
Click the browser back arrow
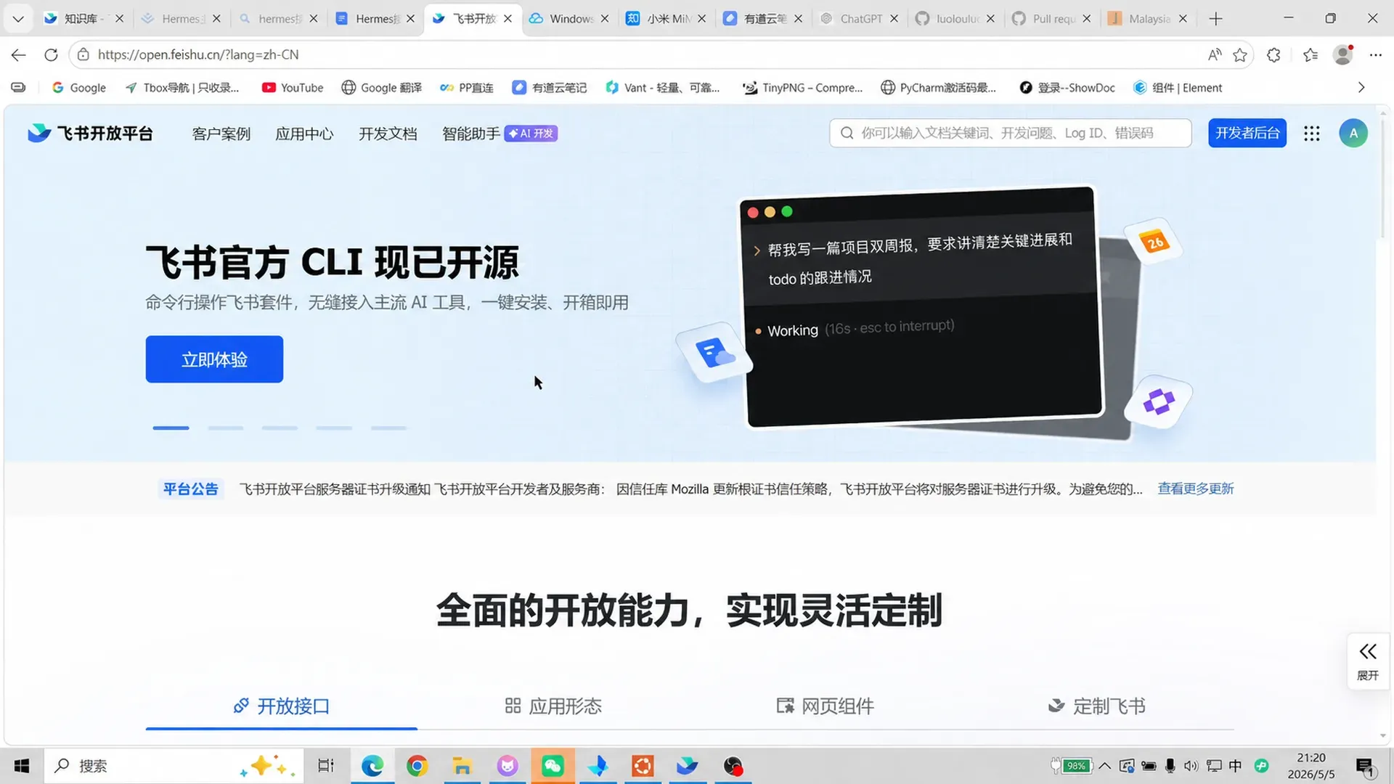pos(19,54)
